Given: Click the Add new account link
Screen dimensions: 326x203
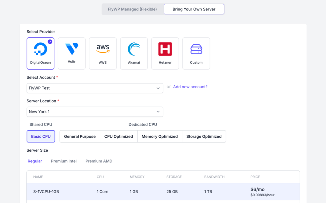Looking at the screenshot, I should point(190,87).
